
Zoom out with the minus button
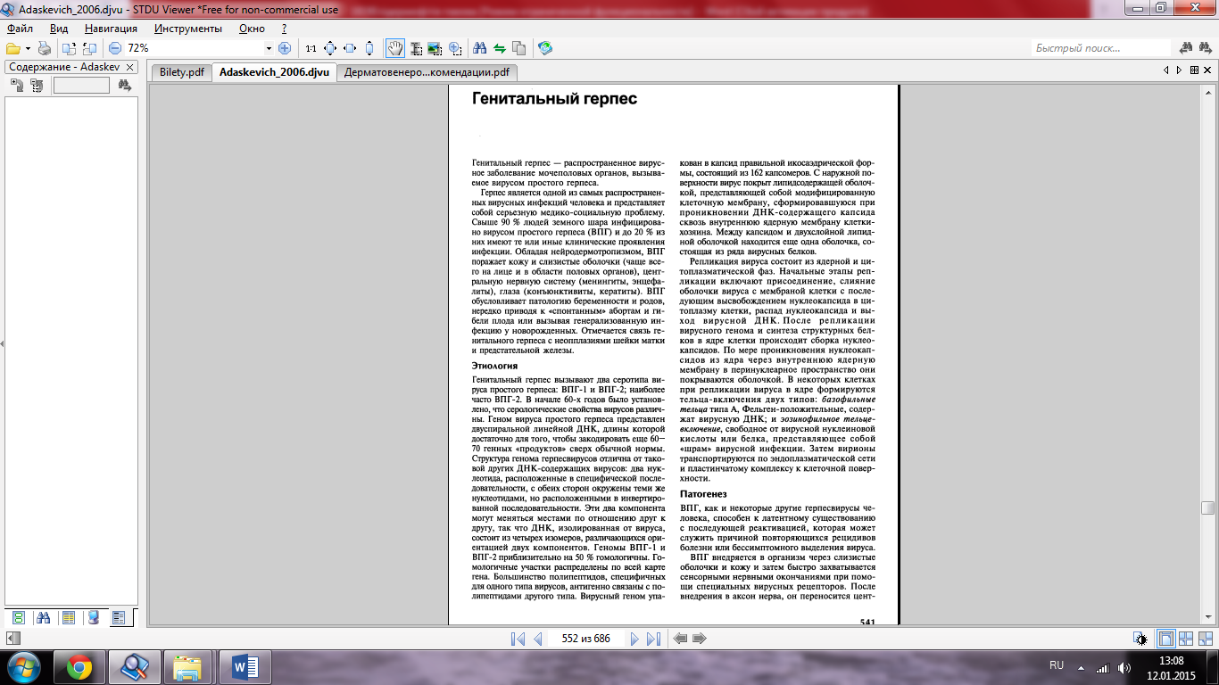tap(115, 48)
